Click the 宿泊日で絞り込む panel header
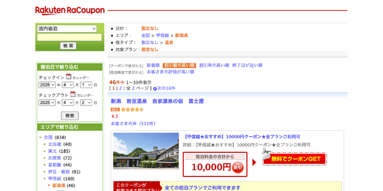383x191 pixels. (x=70, y=67)
